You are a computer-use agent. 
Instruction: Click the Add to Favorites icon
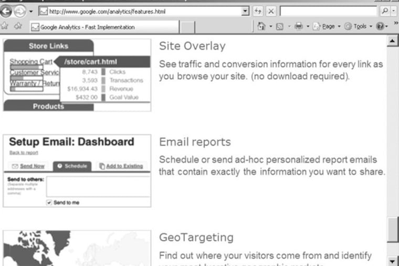point(18,26)
